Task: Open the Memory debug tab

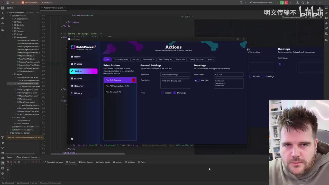Action: [x=117, y=162]
